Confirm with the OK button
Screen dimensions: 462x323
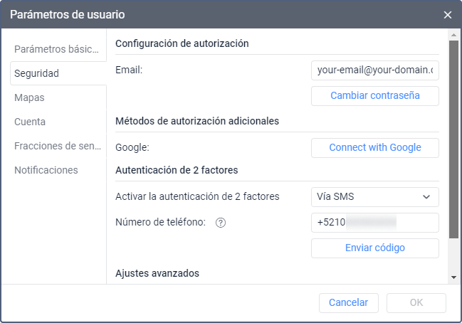point(416,302)
